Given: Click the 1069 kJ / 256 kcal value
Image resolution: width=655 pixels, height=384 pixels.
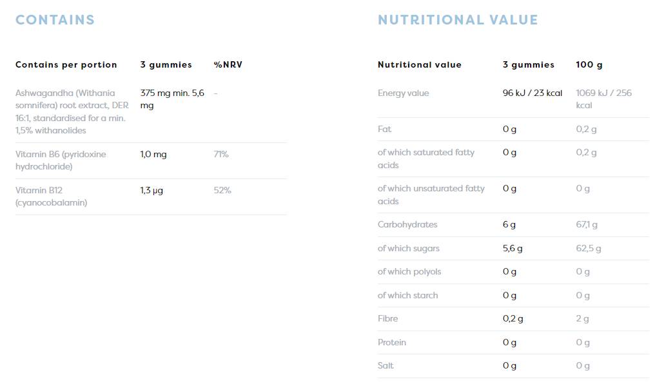Looking at the screenshot, I should (603, 99).
